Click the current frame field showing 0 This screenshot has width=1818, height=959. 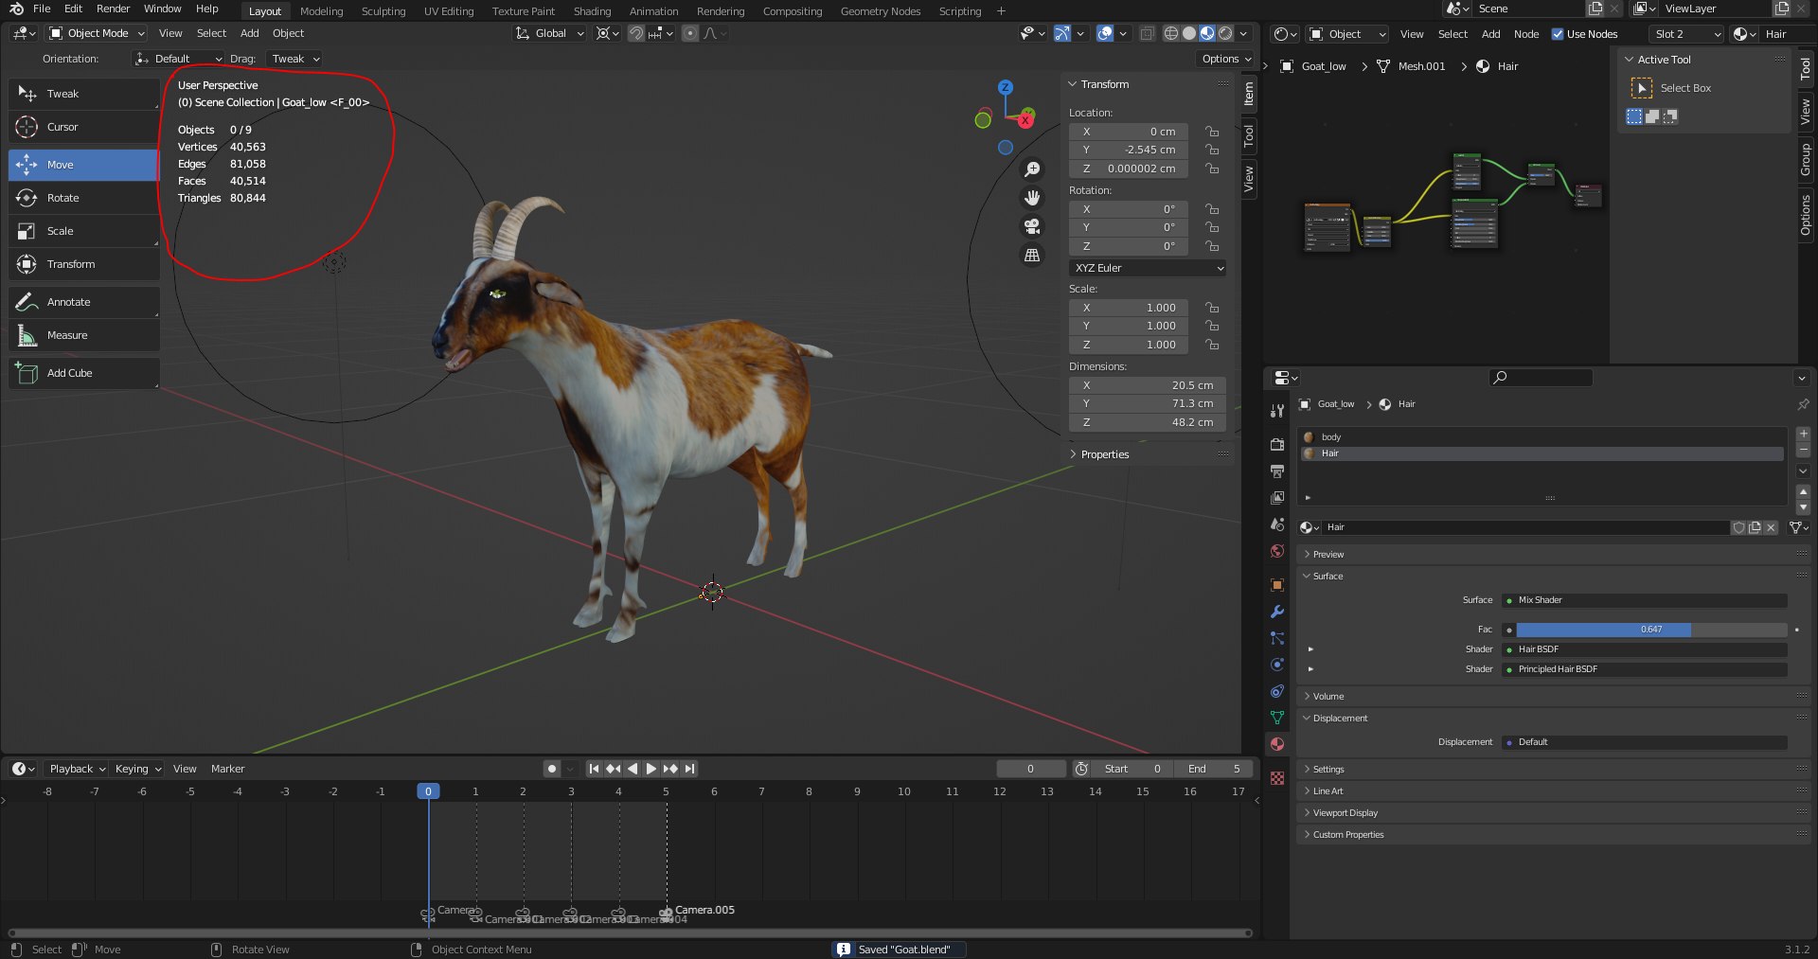1030,769
